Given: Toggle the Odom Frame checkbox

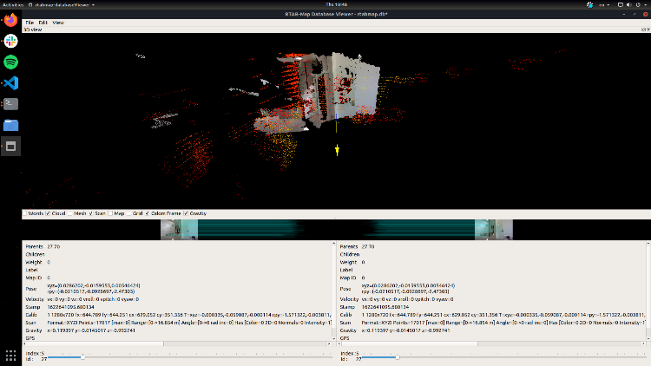Looking at the screenshot, I should (148, 212).
